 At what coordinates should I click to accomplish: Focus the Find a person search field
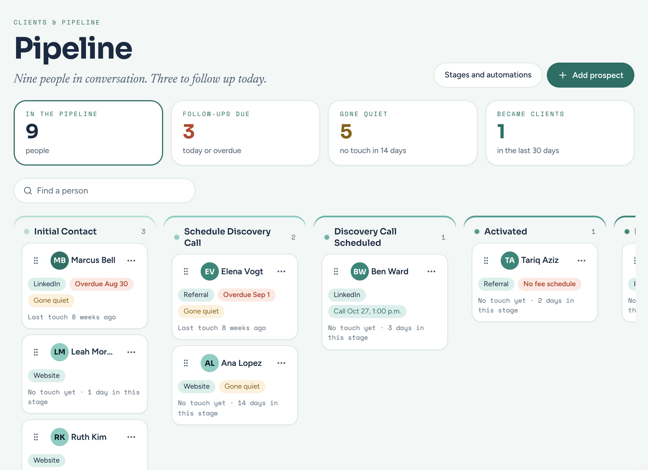pyautogui.click(x=105, y=191)
